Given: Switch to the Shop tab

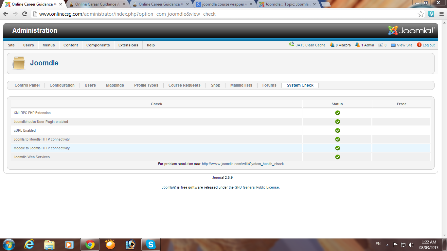Looking at the screenshot, I should (x=216, y=85).
